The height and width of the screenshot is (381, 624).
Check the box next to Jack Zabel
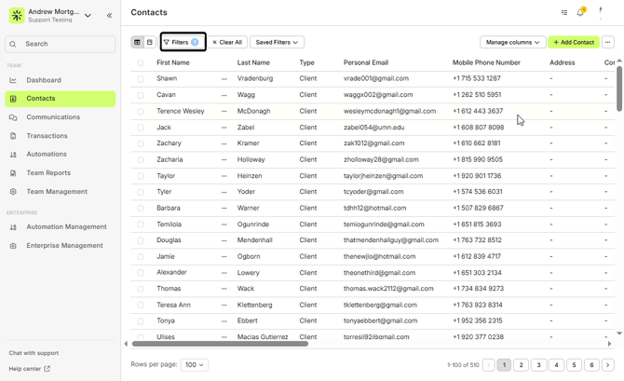141,128
